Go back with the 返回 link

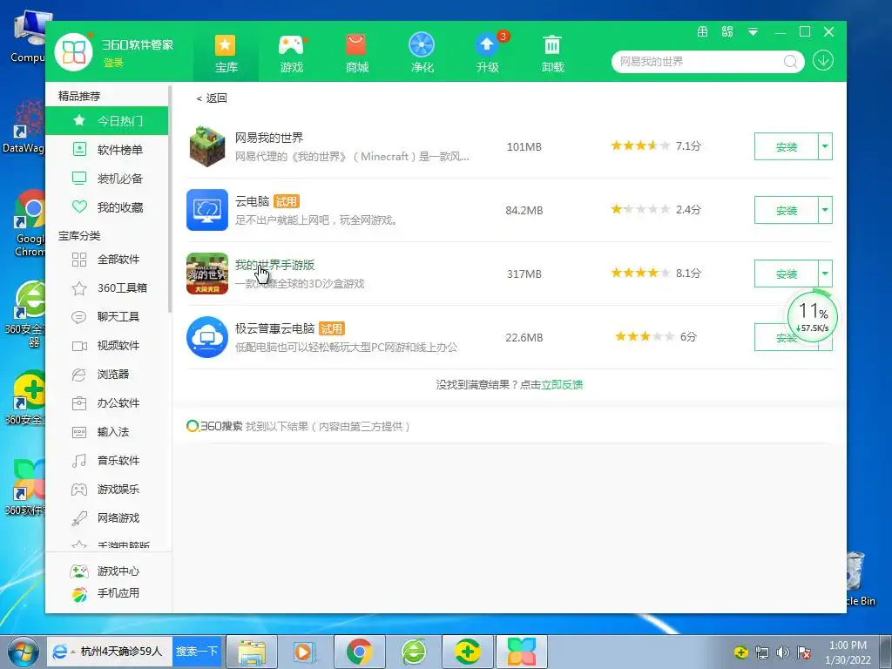click(212, 98)
